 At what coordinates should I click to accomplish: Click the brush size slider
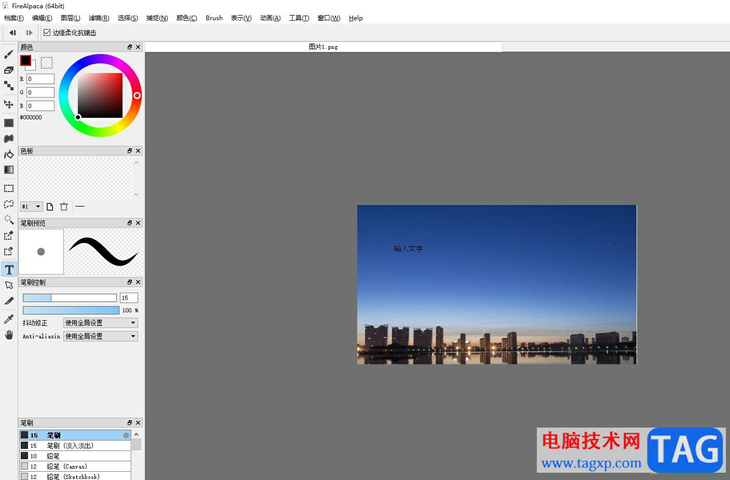click(x=70, y=298)
